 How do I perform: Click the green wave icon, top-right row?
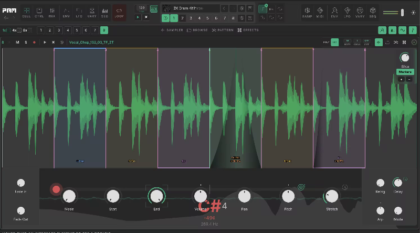pyautogui.click(x=402, y=30)
